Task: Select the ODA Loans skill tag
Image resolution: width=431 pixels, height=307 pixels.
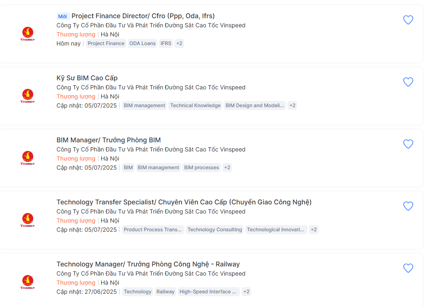Action: click(x=142, y=43)
